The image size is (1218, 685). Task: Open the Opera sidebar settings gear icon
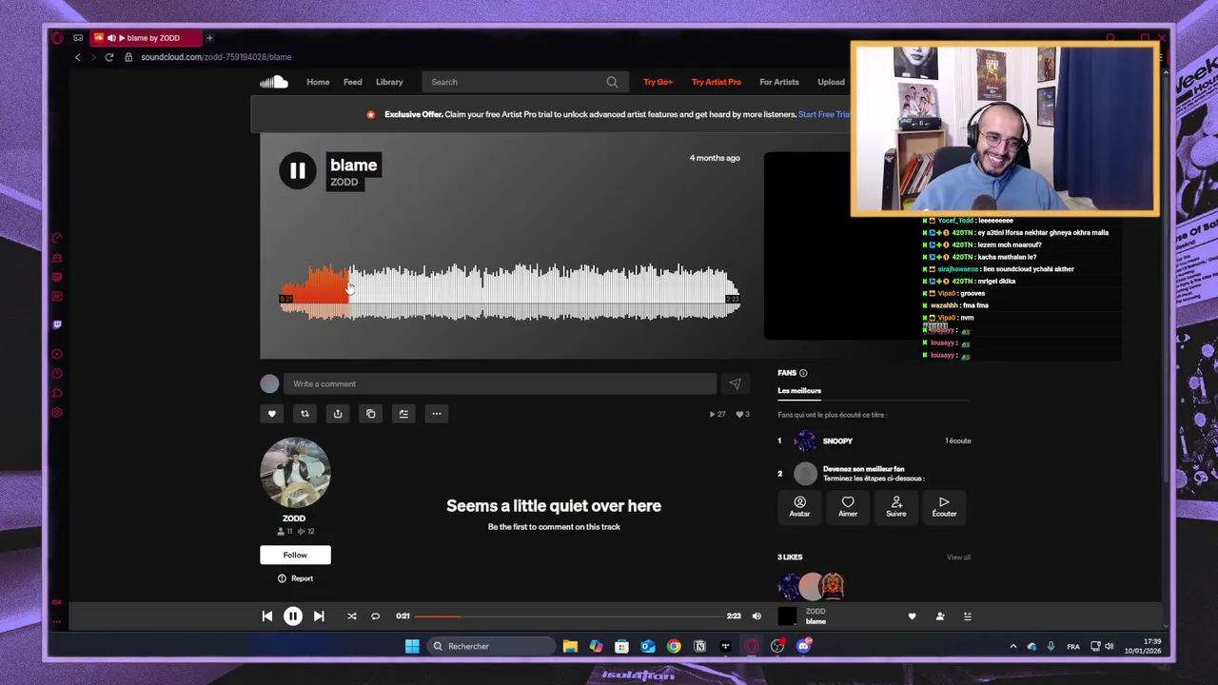[57, 413]
